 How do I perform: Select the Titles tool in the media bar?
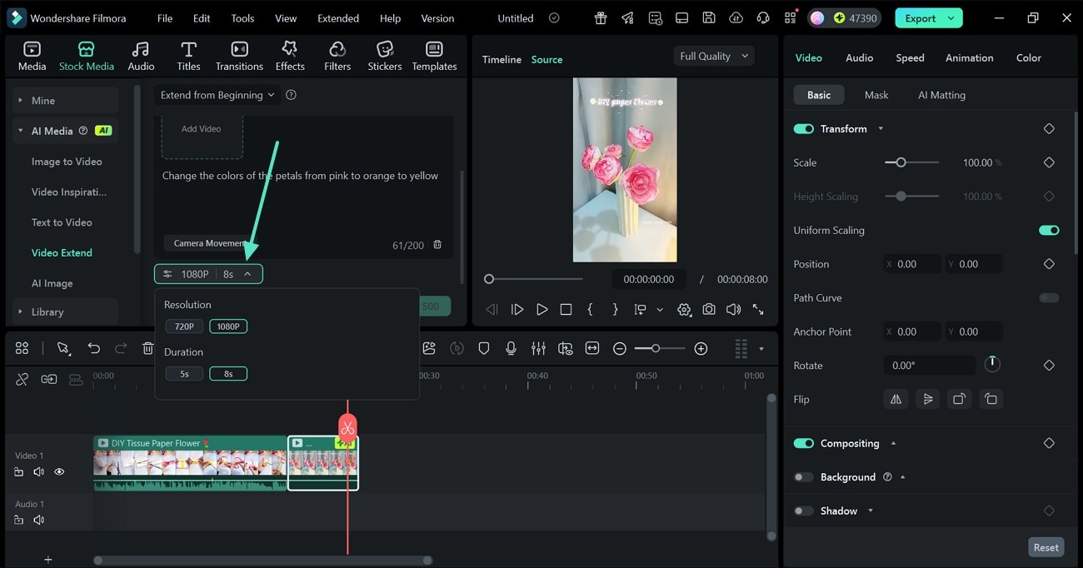(x=188, y=55)
